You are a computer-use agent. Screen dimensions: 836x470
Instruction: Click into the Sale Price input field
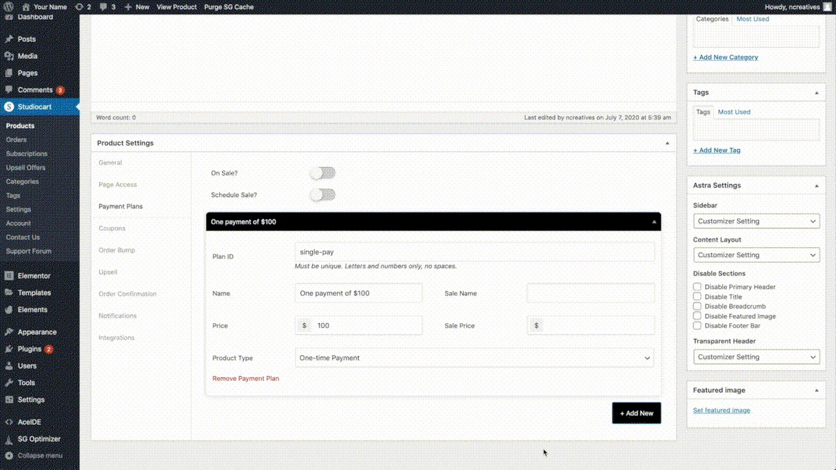[591, 325]
